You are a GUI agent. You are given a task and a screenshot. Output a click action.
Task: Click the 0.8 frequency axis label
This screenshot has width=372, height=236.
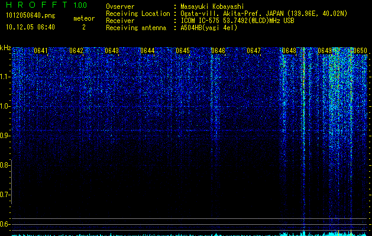5,165
